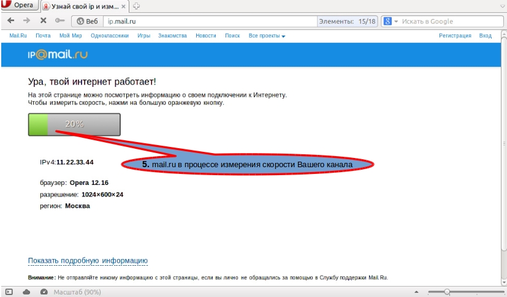Click the region value Москва
This screenshot has height=297, width=507.
click(x=78, y=206)
